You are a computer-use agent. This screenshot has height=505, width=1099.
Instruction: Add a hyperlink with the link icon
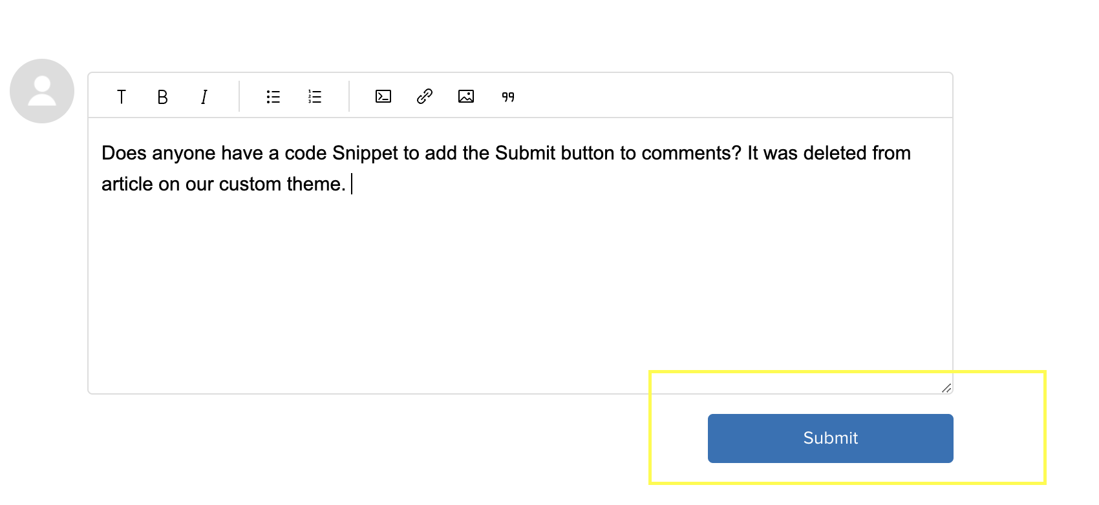(x=425, y=97)
